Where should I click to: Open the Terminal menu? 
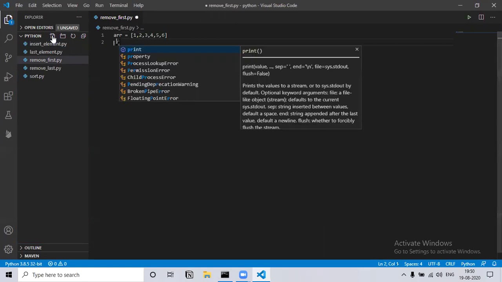118,5
